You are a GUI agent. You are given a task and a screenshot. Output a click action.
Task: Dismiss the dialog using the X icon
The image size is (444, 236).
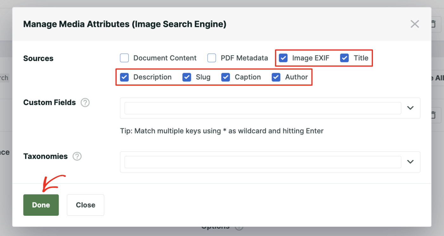pos(415,24)
